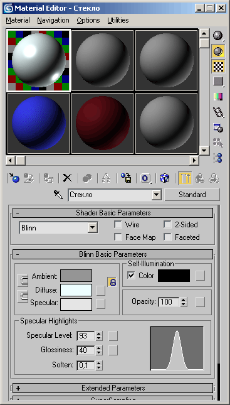Click the Specular color map button

click(101, 304)
